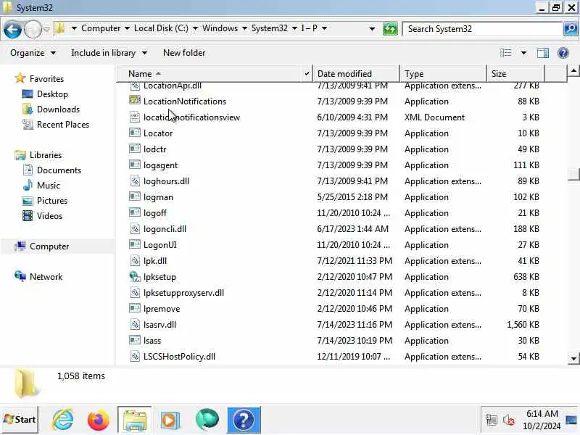Select the locationnotificationsview XML file icon
The image size is (580, 435).
[x=135, y=117]
